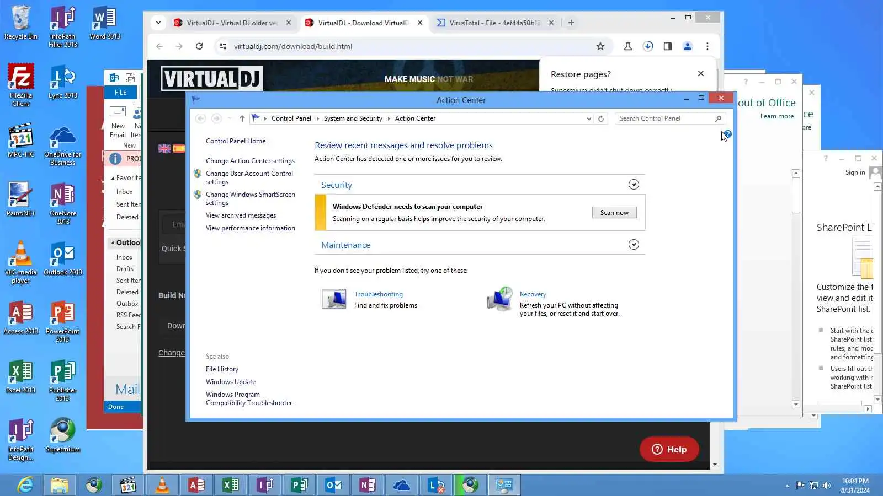
Task: Click Learn more in the Office window
Action: tap(777, 116)
